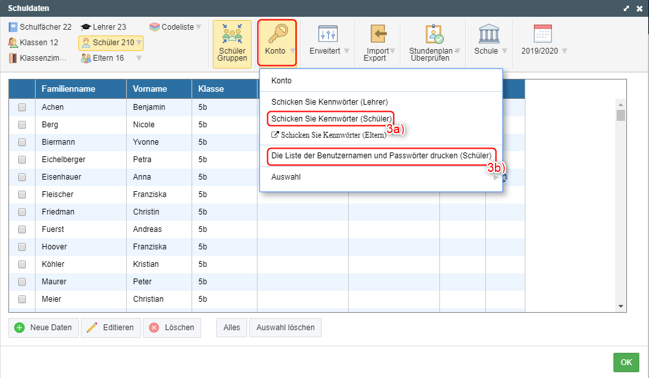649x378 pixels.
Task: Choose Schicken Sie Kennwörter (Schüler)
Action: (330, 119)
